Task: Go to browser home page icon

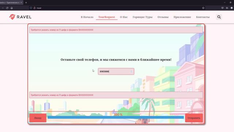Action: [12, 8]
